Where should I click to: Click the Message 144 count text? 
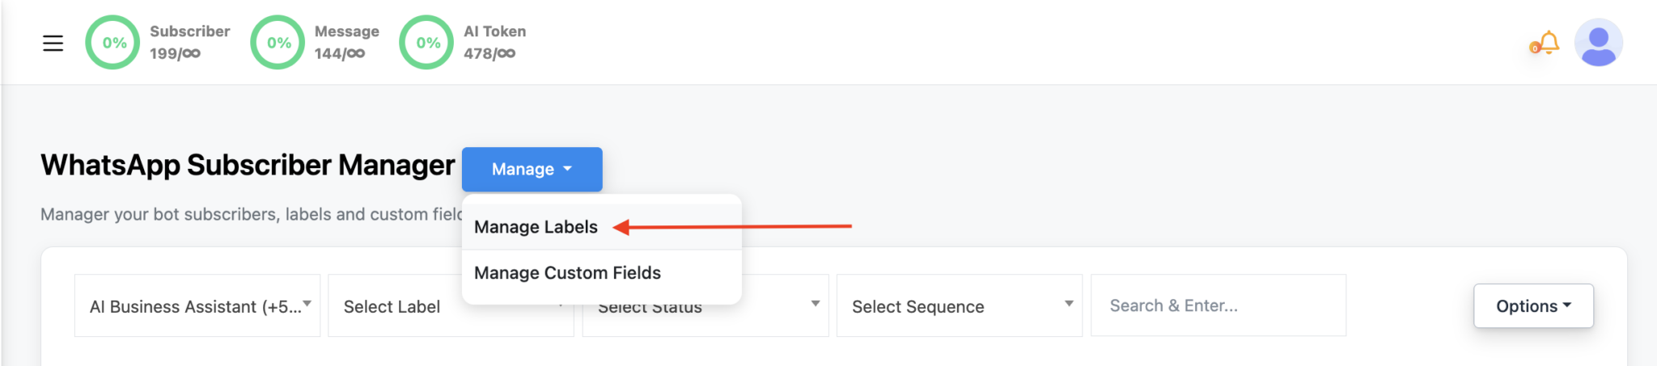click(340, 53)
